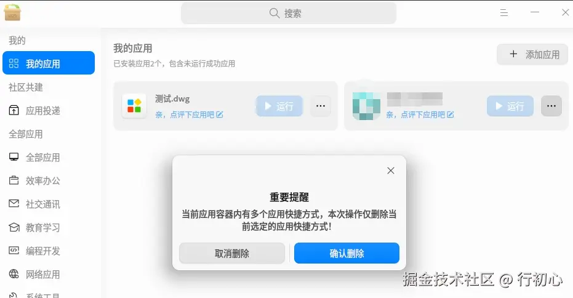This screenshot has width=573, height=298.
Task: Close the 重要提醒 dialog with X
Action: [x=391, y=171]
